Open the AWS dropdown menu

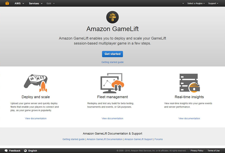(19, 3)
